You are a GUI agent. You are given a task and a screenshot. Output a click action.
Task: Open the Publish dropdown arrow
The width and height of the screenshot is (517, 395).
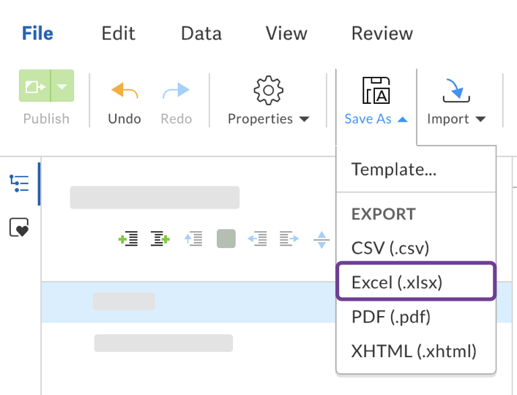[x=63, y=86]
